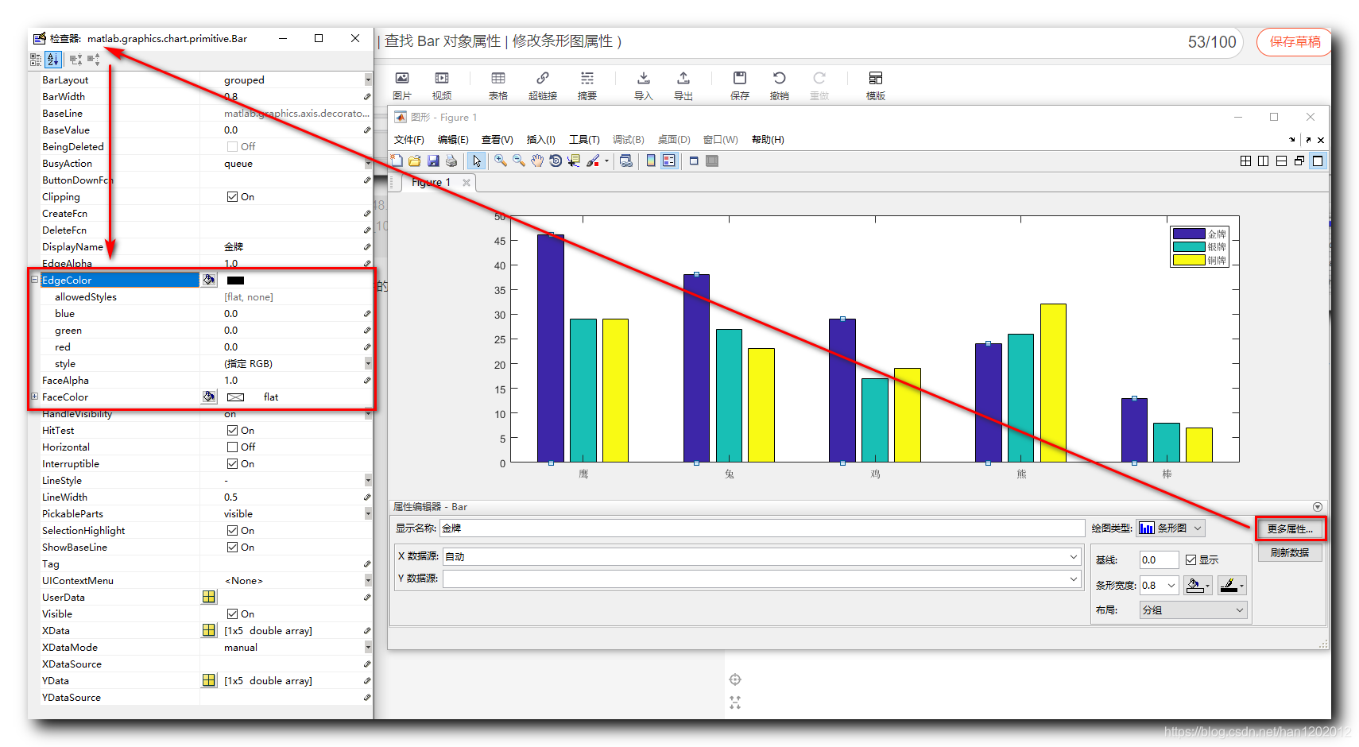Toggle the 基线 显示 checkbox
Screen dimensions: 1359x747
(x=1191, y=559)
